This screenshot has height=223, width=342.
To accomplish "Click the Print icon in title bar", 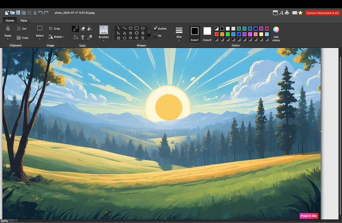I will tap(287, 13).
